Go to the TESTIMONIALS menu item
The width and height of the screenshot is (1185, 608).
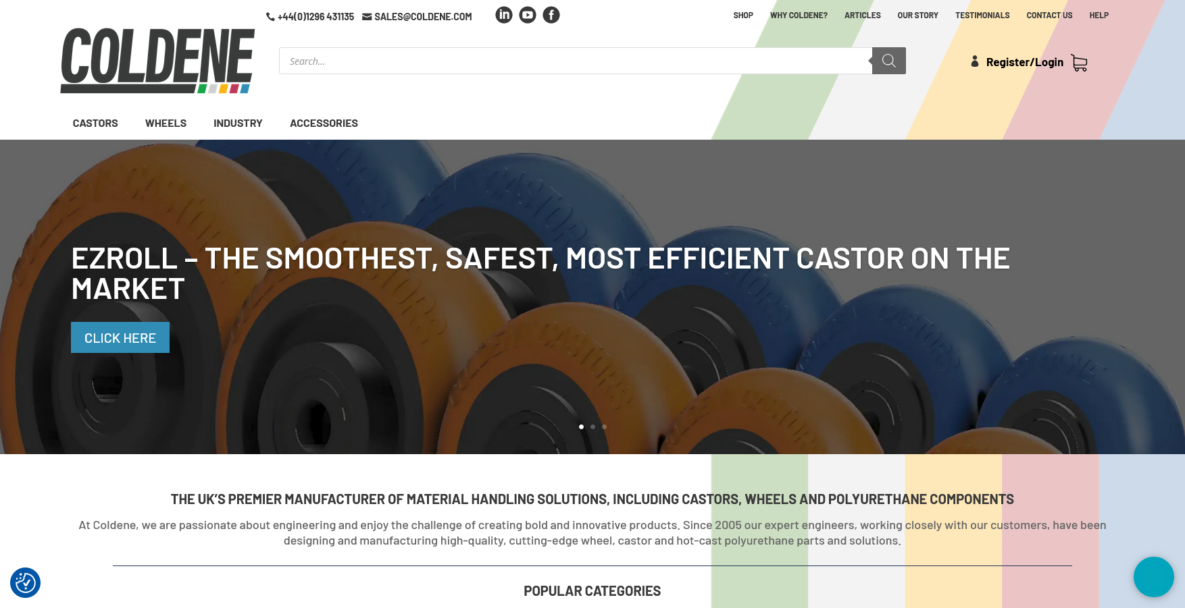982,15
